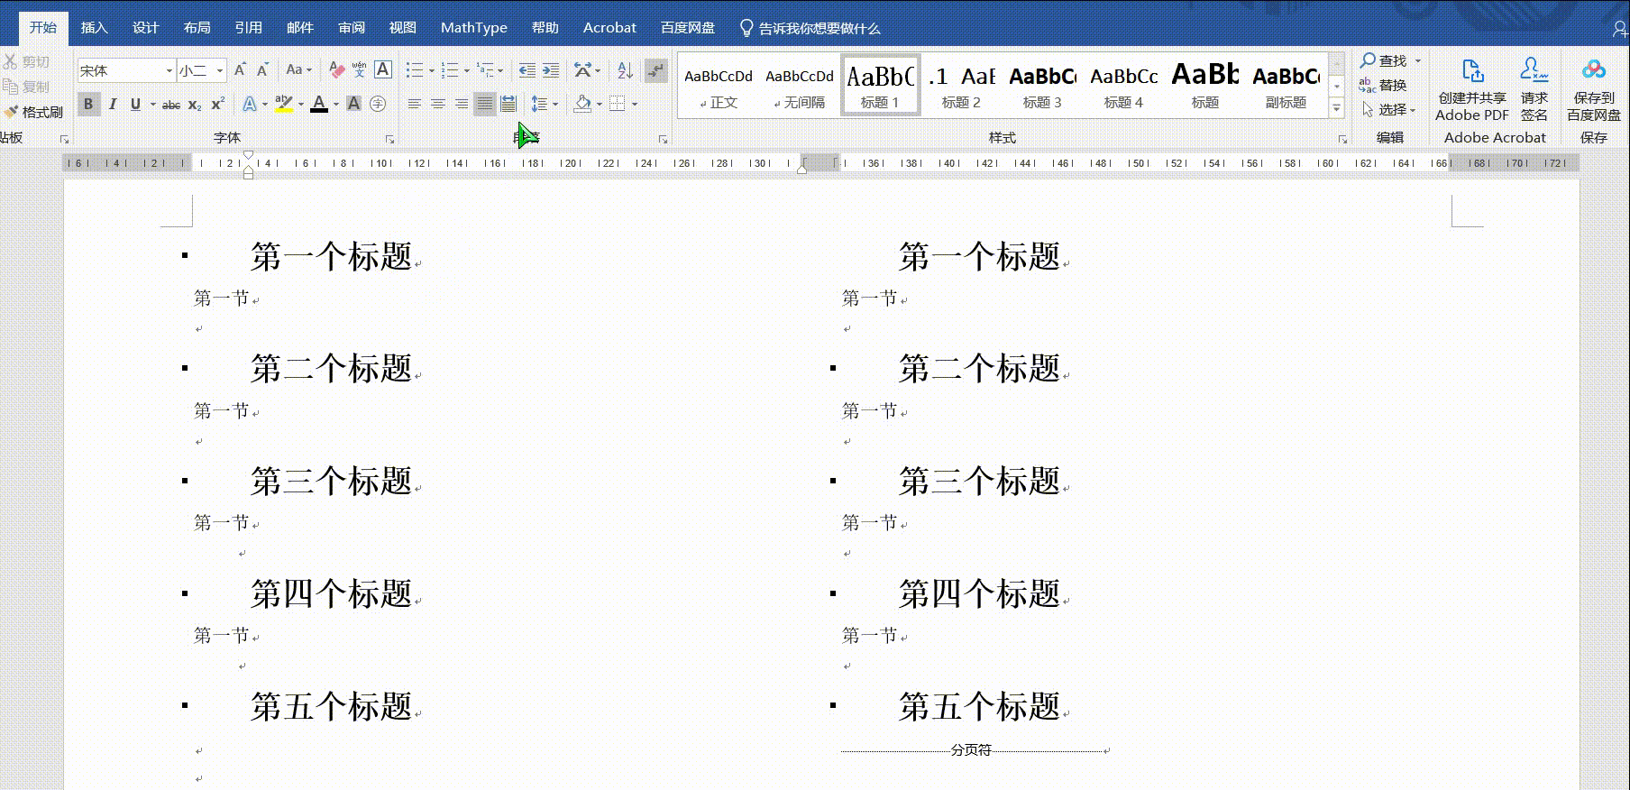Shrink font size icon
Image resolution: width=1630 pixels, height=790 pixels.
click(262, 70)
